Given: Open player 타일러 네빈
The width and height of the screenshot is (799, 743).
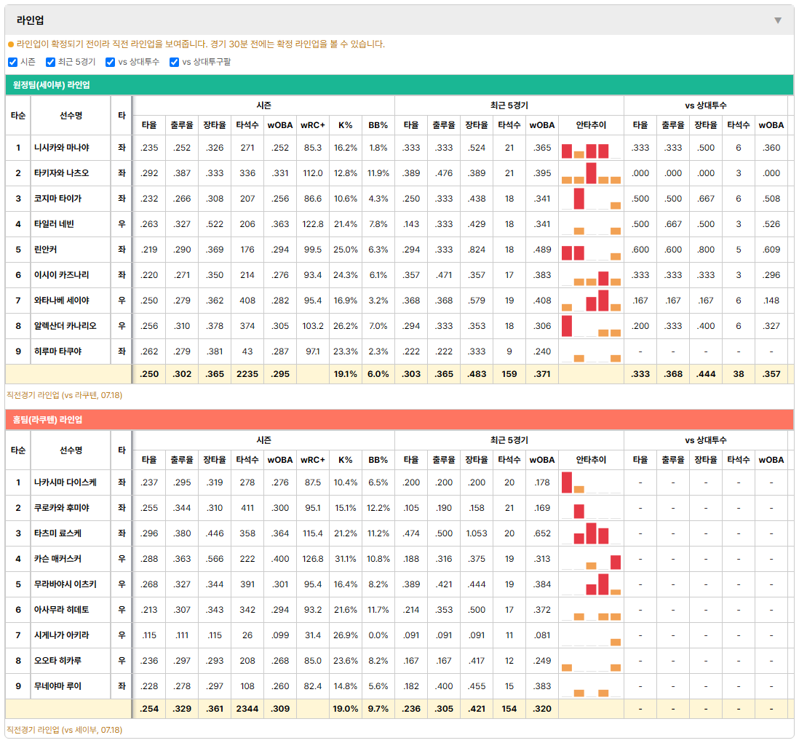Looking at the screenshot, I should (x=54, y=224).
